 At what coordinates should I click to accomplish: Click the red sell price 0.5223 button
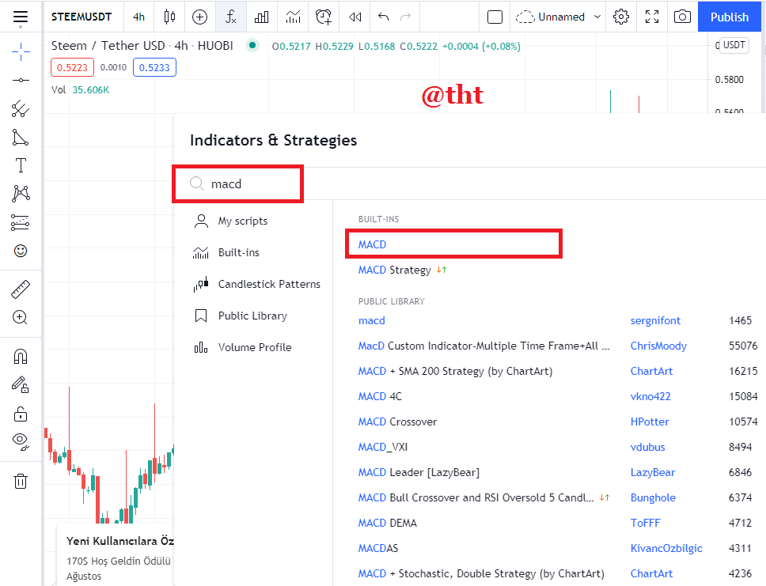pos(72,67)
